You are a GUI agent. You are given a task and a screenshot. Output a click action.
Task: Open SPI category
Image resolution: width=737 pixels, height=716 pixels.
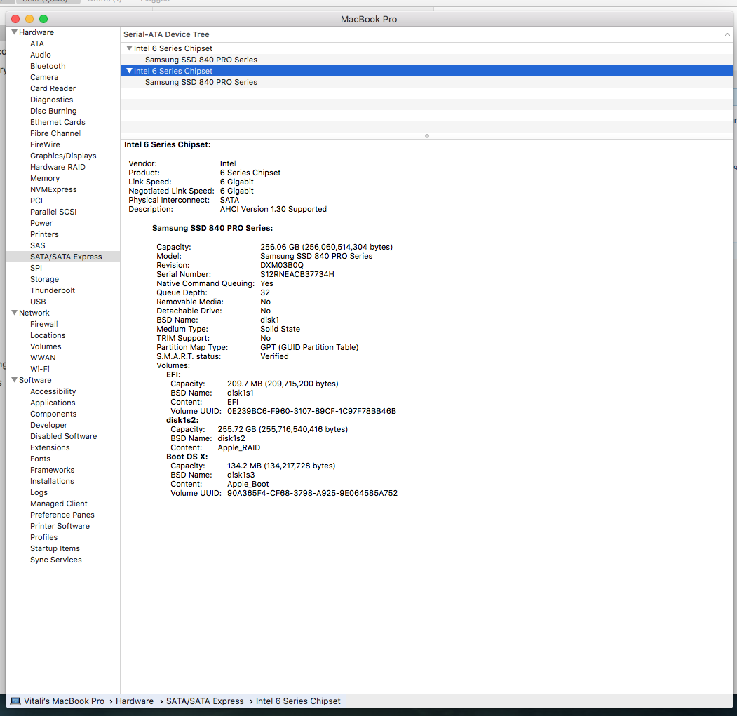tap(36, 268)
